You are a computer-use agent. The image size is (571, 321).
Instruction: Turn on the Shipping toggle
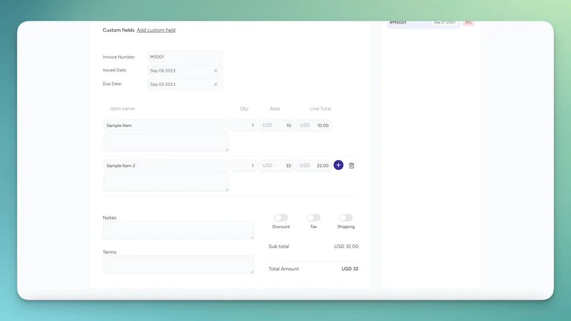coord(346,218)
